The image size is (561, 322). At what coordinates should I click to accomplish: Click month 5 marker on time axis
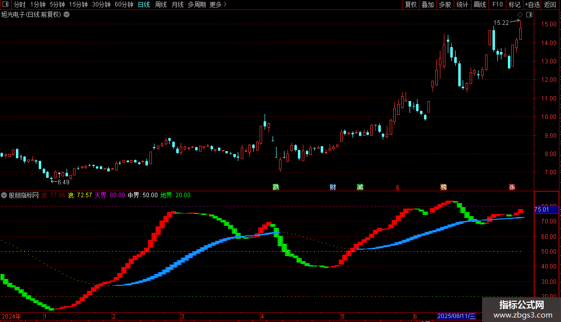coord(343,316)
